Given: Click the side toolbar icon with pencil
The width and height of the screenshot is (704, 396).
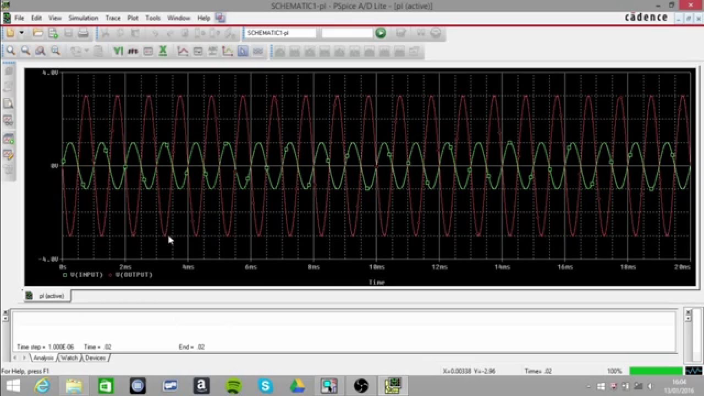Looking at the screenshot, I should (x=9, y=155).
